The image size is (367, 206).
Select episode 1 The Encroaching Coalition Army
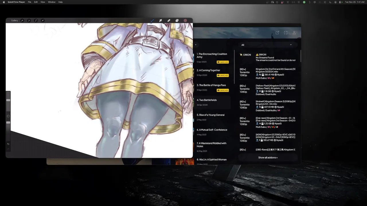pyautogui.click(x=212, y=58)
